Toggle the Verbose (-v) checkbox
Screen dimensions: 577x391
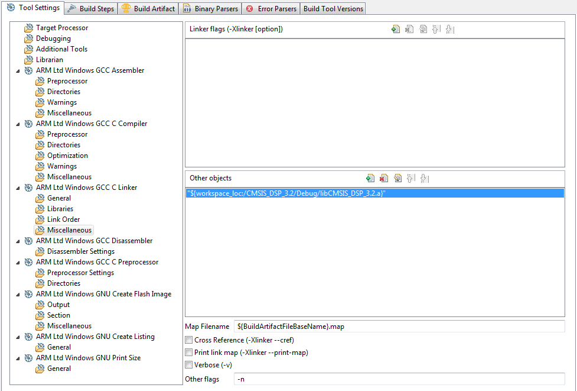pos(189,365)
